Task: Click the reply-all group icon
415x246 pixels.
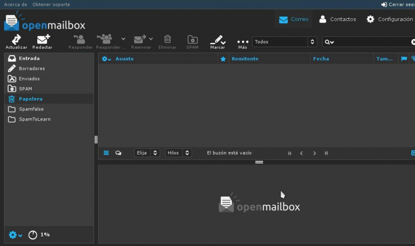Action: [105, 39]
